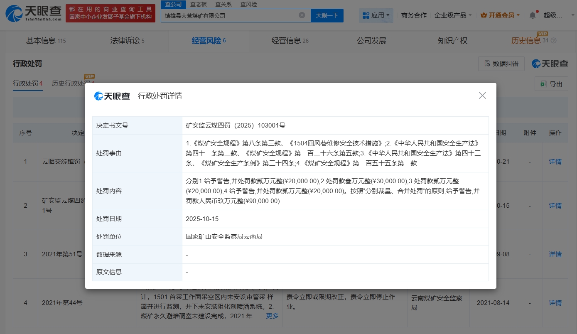Click the 决定书文号 label in the dialog
Image resolution: width=577 pixels, height=334 pixels.
[x=112, y=125]
